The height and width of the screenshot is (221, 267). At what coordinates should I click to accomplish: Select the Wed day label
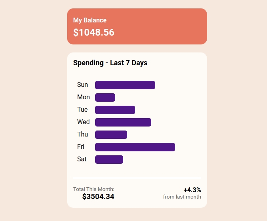pos(83,122)
